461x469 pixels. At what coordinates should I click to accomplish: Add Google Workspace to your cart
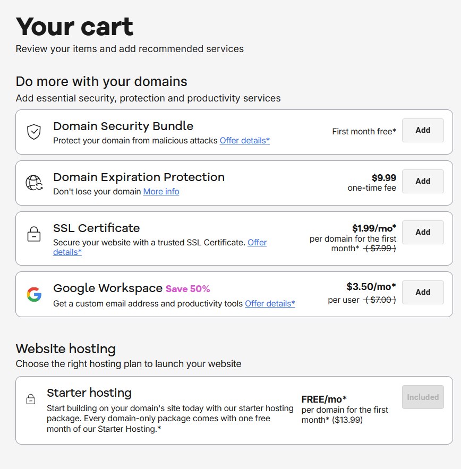[423, 292]
